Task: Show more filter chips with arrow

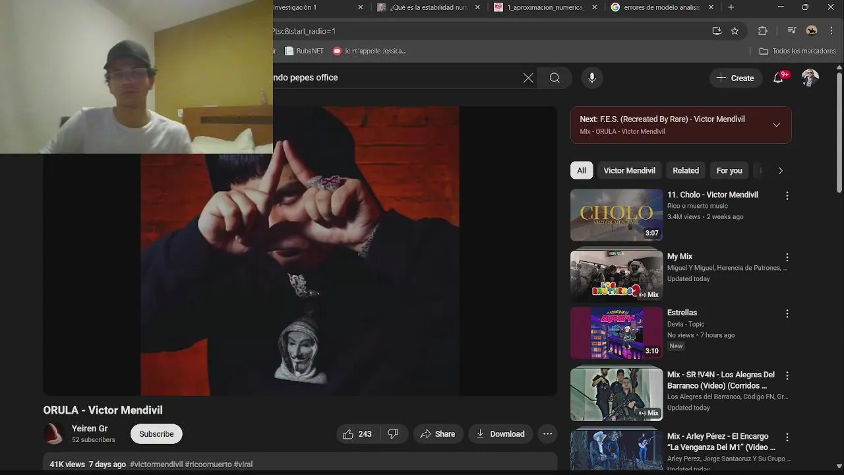Action: (780, 170)
